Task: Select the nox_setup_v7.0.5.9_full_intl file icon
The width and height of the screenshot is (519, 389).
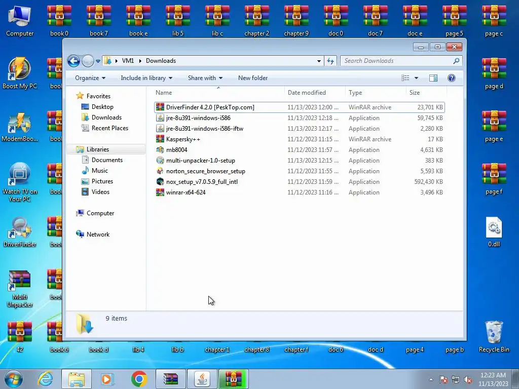Action: tap(160, 182)
